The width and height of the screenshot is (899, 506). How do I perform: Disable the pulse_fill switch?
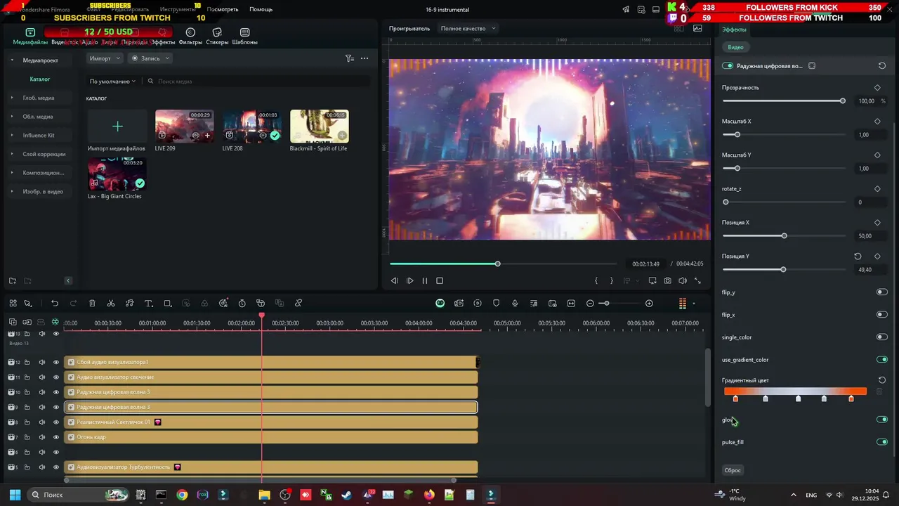click(x=882, y=442)
